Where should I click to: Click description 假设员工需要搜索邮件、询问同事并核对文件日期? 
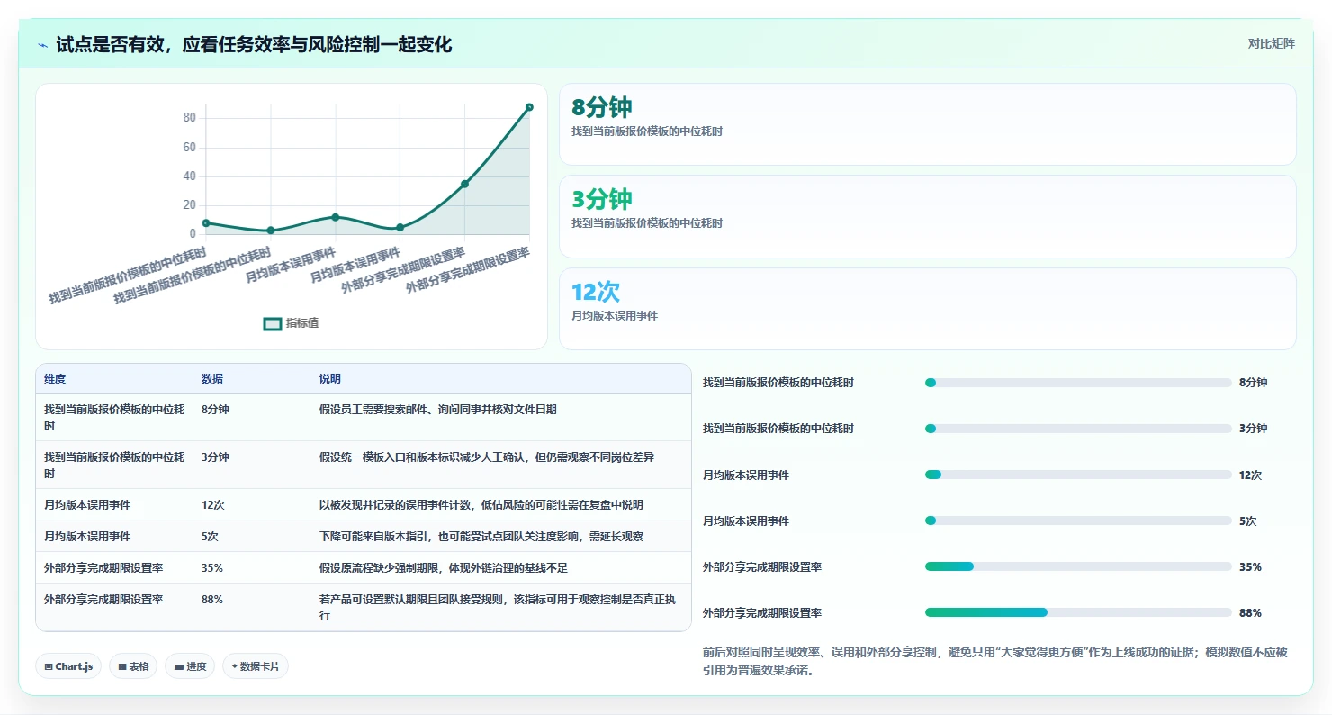[x=438, y=409]
